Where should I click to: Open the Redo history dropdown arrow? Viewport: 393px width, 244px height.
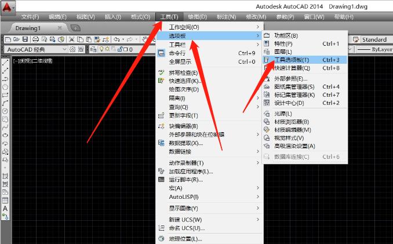coord(136,39)
